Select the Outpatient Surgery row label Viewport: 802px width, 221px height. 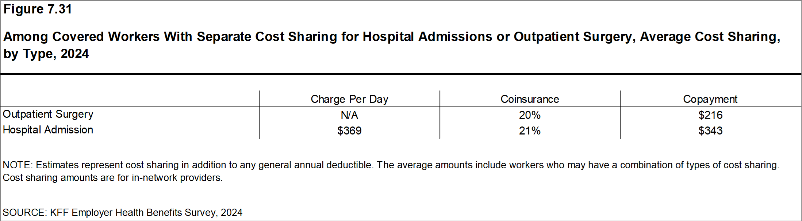click(48, 114)
